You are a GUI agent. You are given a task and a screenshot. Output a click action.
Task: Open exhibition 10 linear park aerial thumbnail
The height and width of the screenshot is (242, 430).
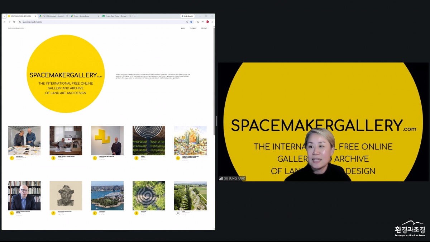[x=190, y=196]
